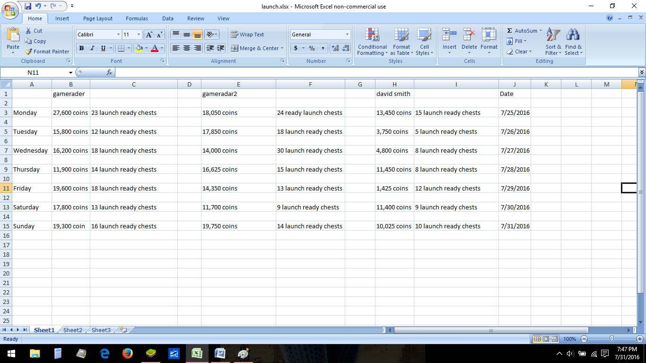Click the Insert Function fx button
The width and height of the screenshot is (646, 363).
tap(109, 72)
